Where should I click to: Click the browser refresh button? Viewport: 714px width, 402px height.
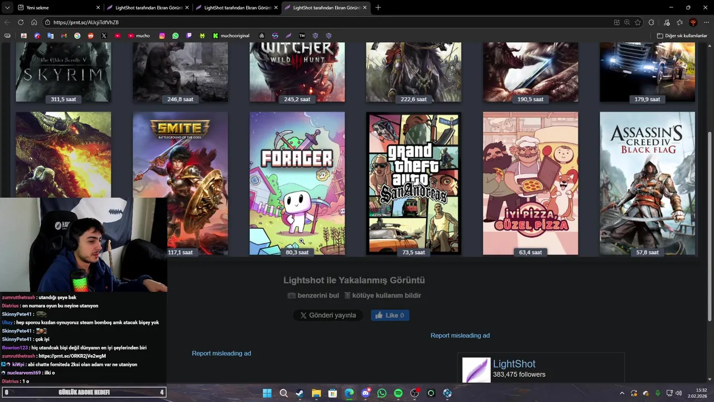point(21,22)
